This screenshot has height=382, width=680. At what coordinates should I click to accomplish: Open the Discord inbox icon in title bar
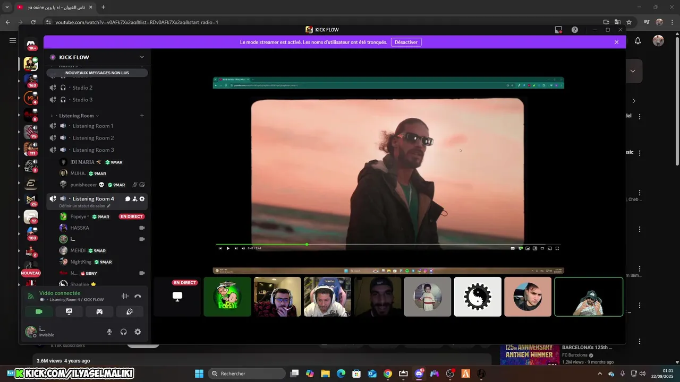click(x=558, y=30)
